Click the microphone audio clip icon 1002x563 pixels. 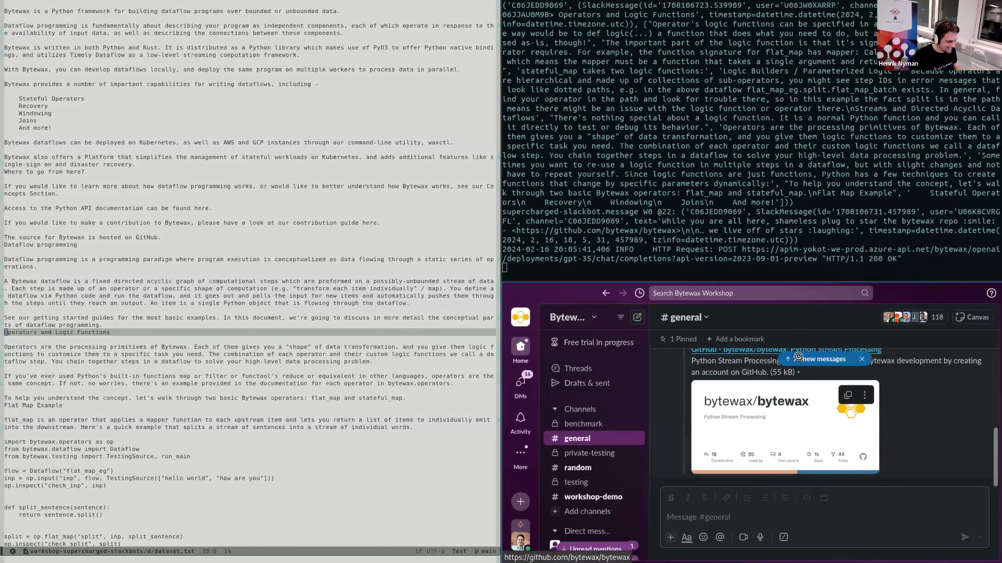[x=760, y=537]
